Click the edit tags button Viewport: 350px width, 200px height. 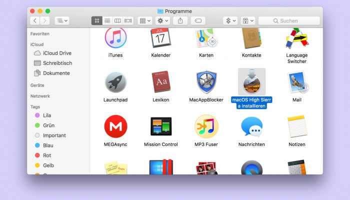[x=198, y=21]
